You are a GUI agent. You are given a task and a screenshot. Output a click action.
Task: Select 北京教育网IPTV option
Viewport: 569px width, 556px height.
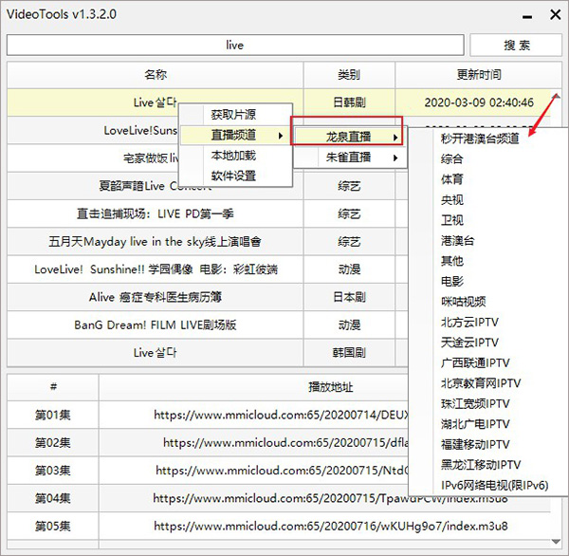click(x=481, y=382)
